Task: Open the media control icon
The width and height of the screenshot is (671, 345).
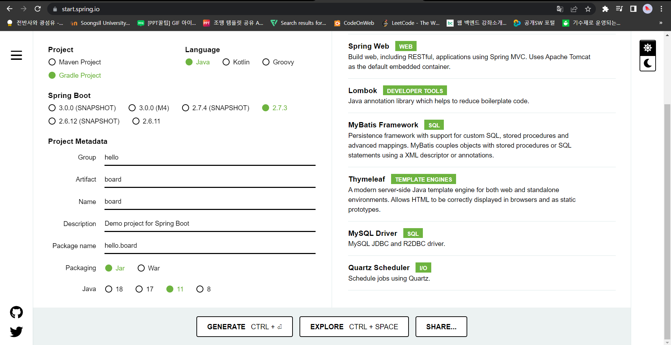Action: click(619, 9)
